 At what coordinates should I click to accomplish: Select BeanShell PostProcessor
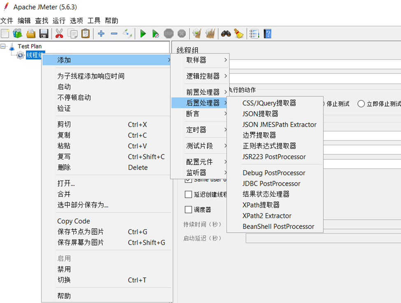275,226
